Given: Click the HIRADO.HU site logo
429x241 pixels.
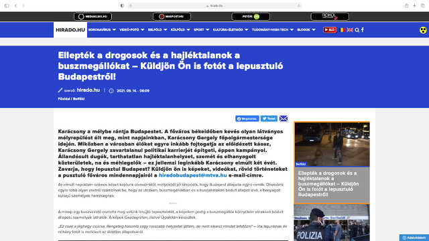Looking at the screenshot, I should pyautogui.click(x=70, y=29).
